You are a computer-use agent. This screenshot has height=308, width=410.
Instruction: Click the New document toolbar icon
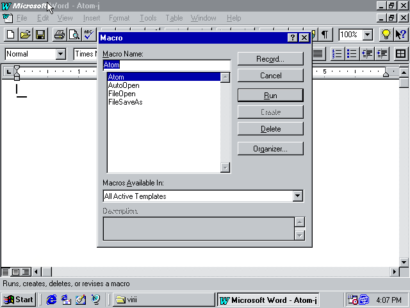pyautogui.click(x=11, y=35)
